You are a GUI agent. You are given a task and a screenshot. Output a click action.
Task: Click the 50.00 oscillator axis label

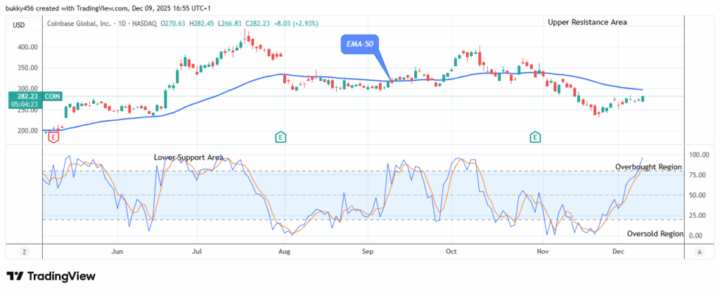[x=698, y=195]
